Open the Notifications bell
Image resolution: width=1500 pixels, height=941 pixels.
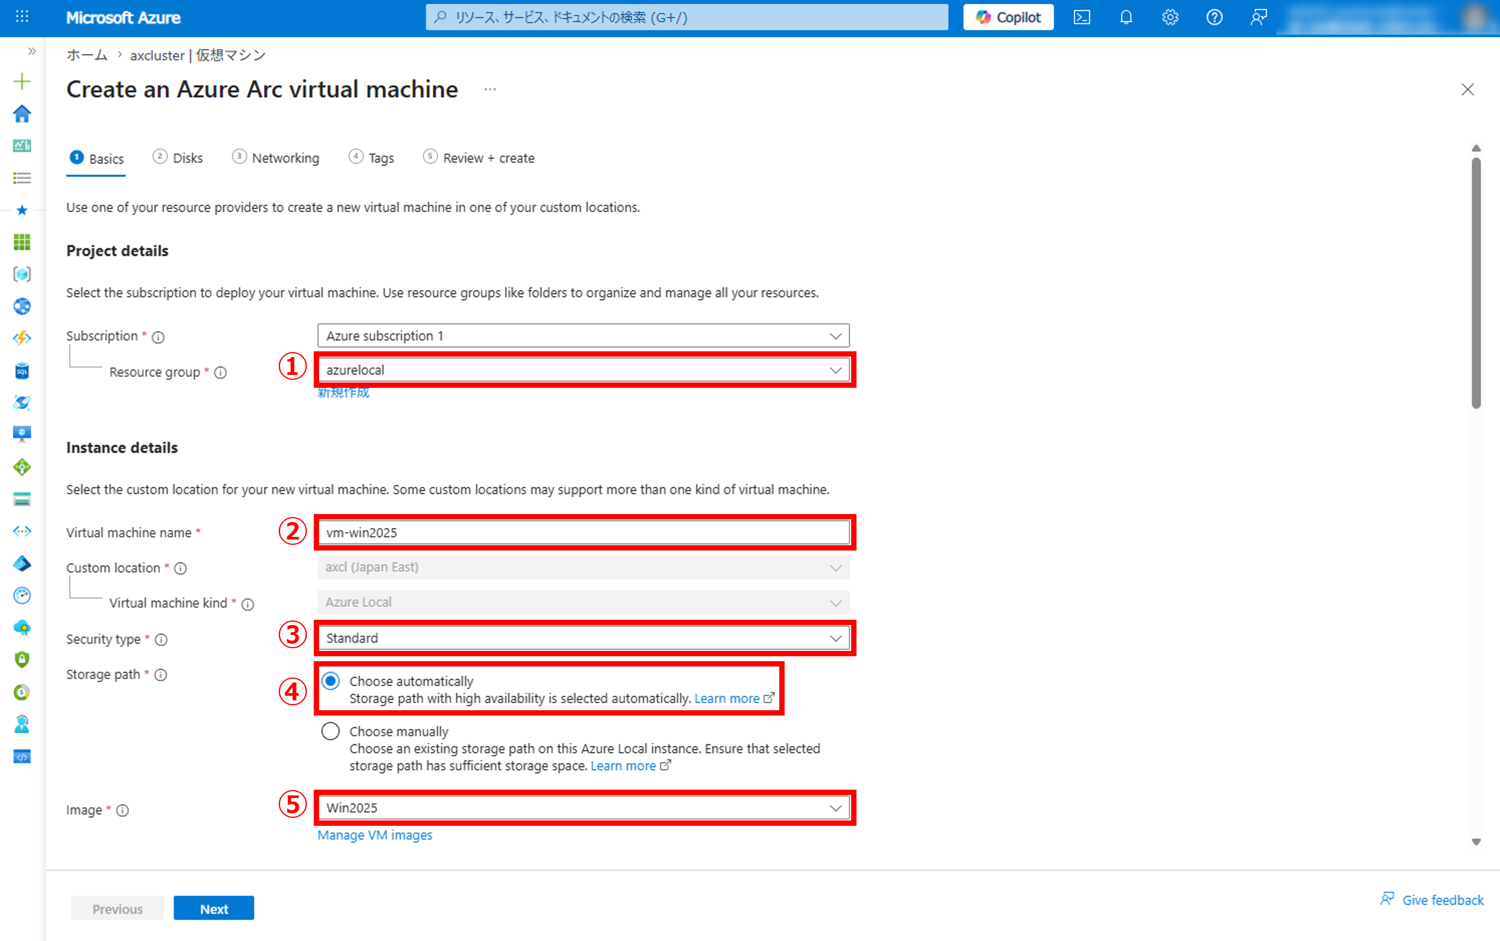coord(1126,17)
